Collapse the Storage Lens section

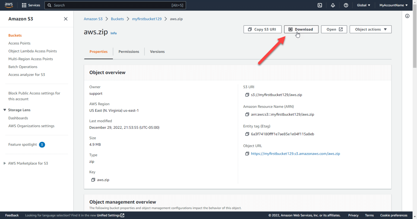(x=5, y=110)
